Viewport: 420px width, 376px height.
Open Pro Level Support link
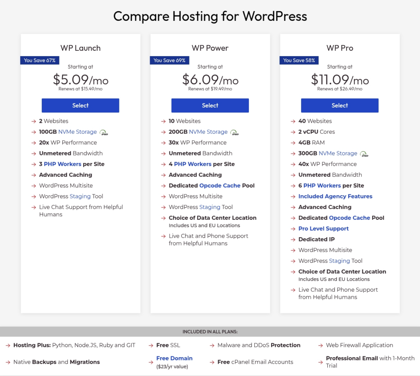(x=324, y=228)
